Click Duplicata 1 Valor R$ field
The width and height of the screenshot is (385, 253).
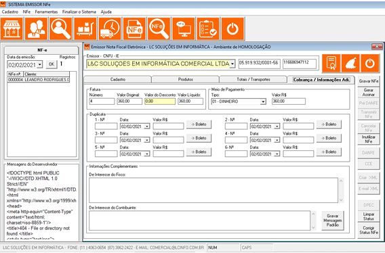(x=168, y=127)
